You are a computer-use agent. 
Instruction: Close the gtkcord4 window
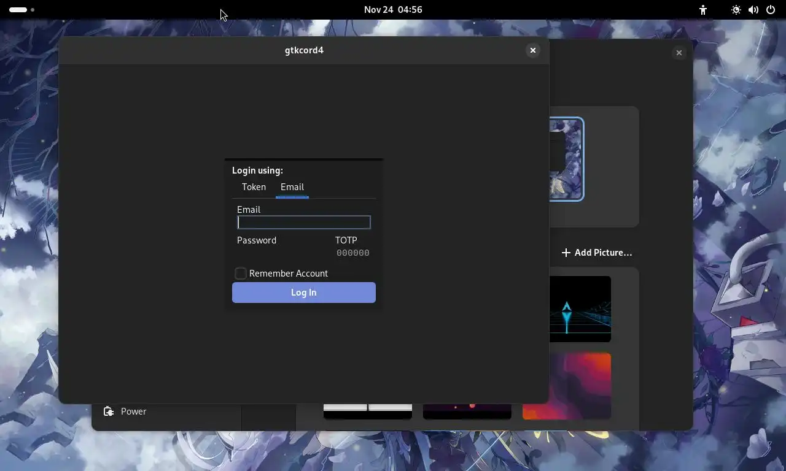coord(533,50)
